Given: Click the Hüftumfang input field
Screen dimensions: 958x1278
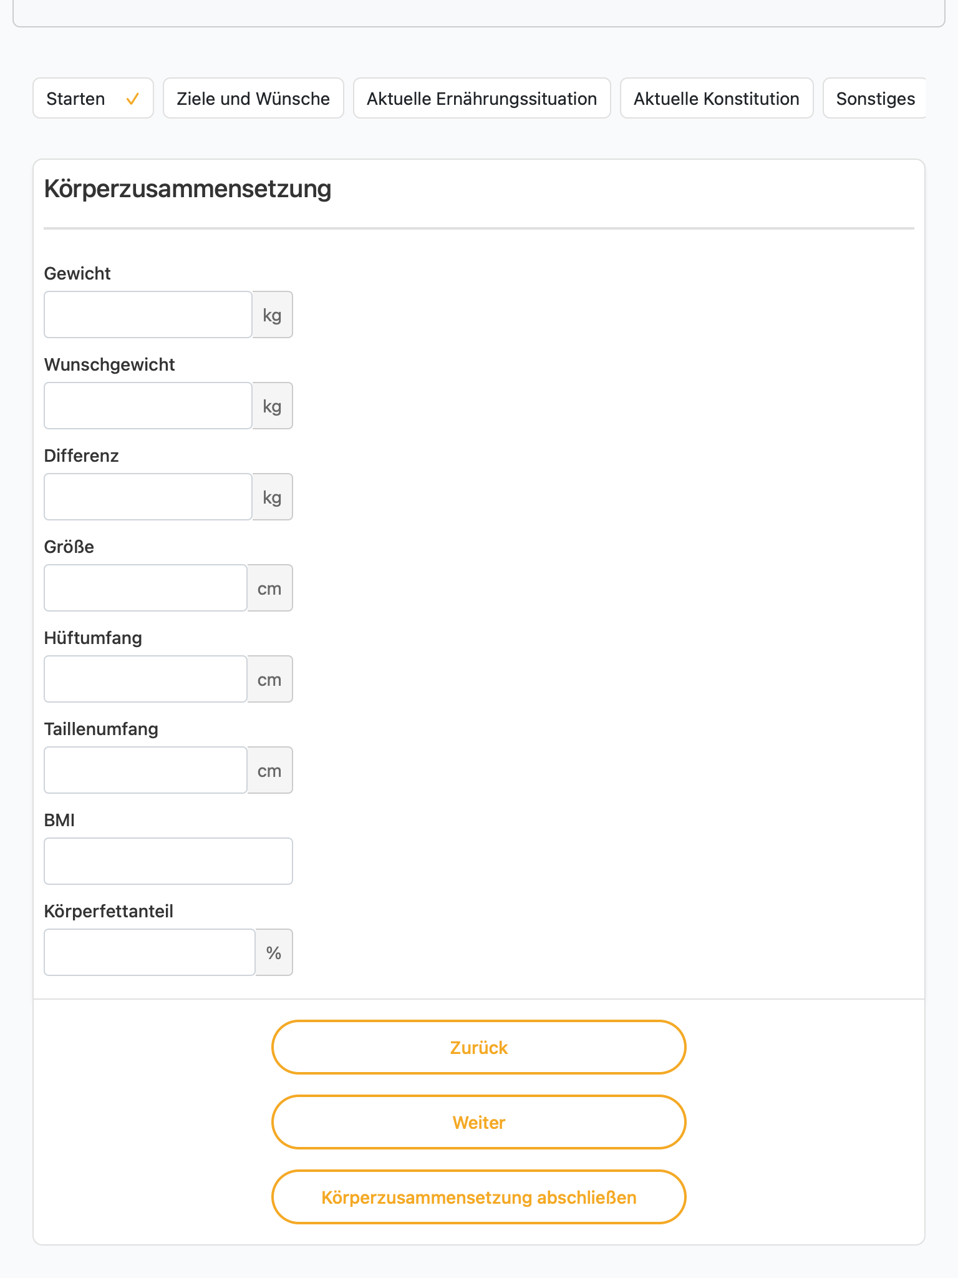Looking at the screenshot, I should [145, 679].
